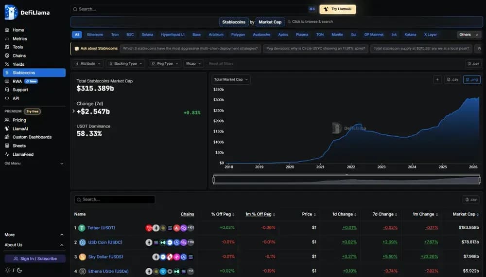
Task: Download the chart as .png
Action: click(471, 79)
